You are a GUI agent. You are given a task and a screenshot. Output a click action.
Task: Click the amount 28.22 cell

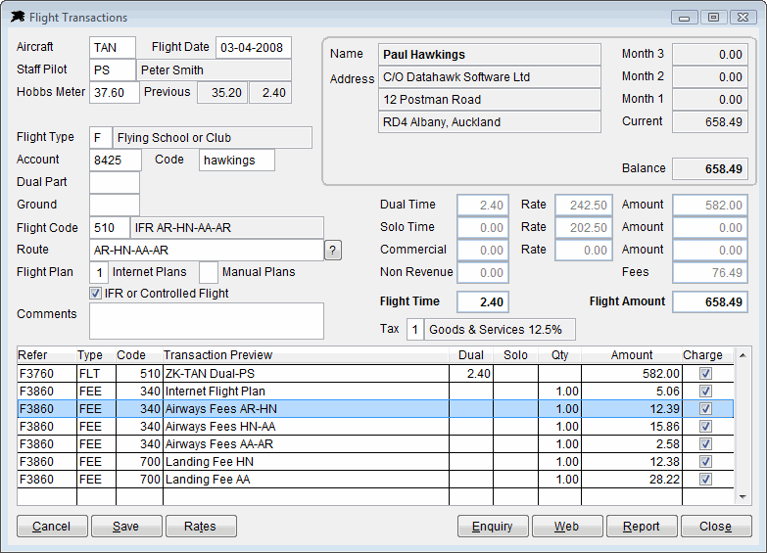(x=632, y=480)
